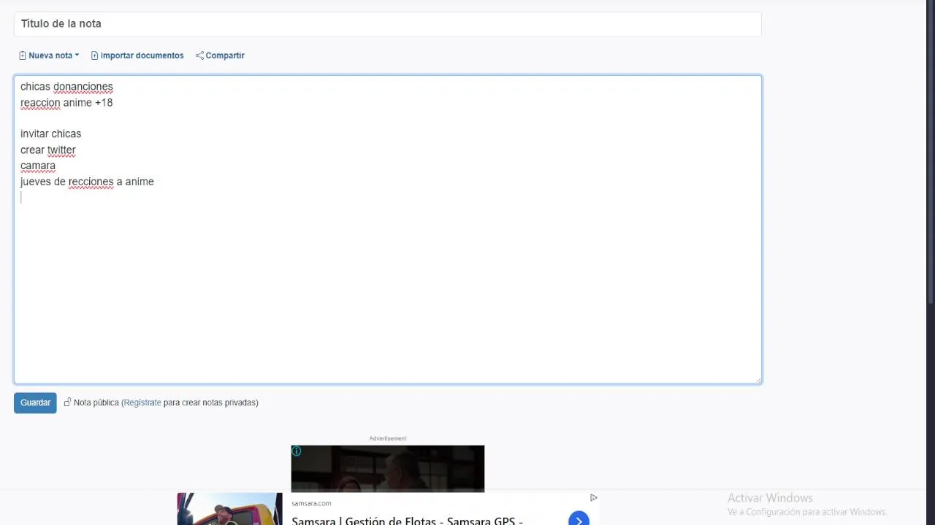This screenshot has width=935, height=525.
Task: Click the line 'invitar chicas'
Action: (x=51, y=134)
